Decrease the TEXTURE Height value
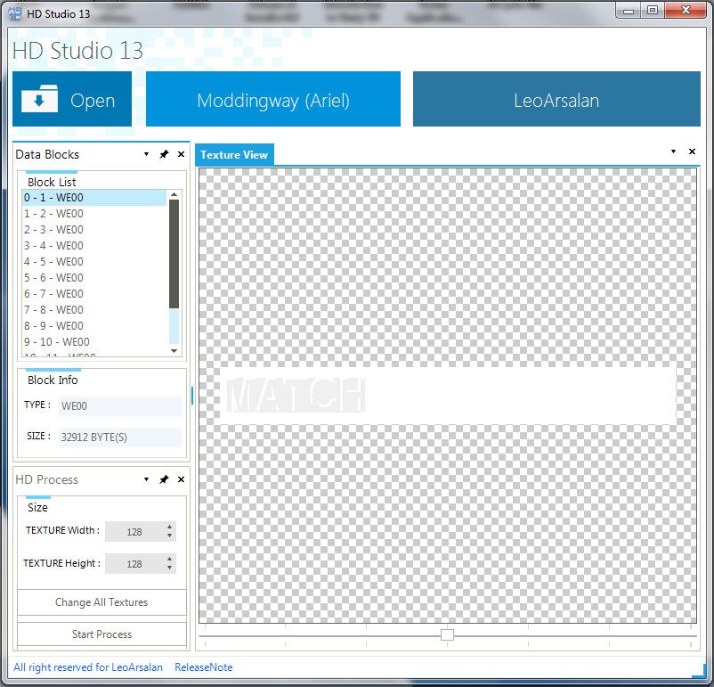 click(x=169, y=568)
